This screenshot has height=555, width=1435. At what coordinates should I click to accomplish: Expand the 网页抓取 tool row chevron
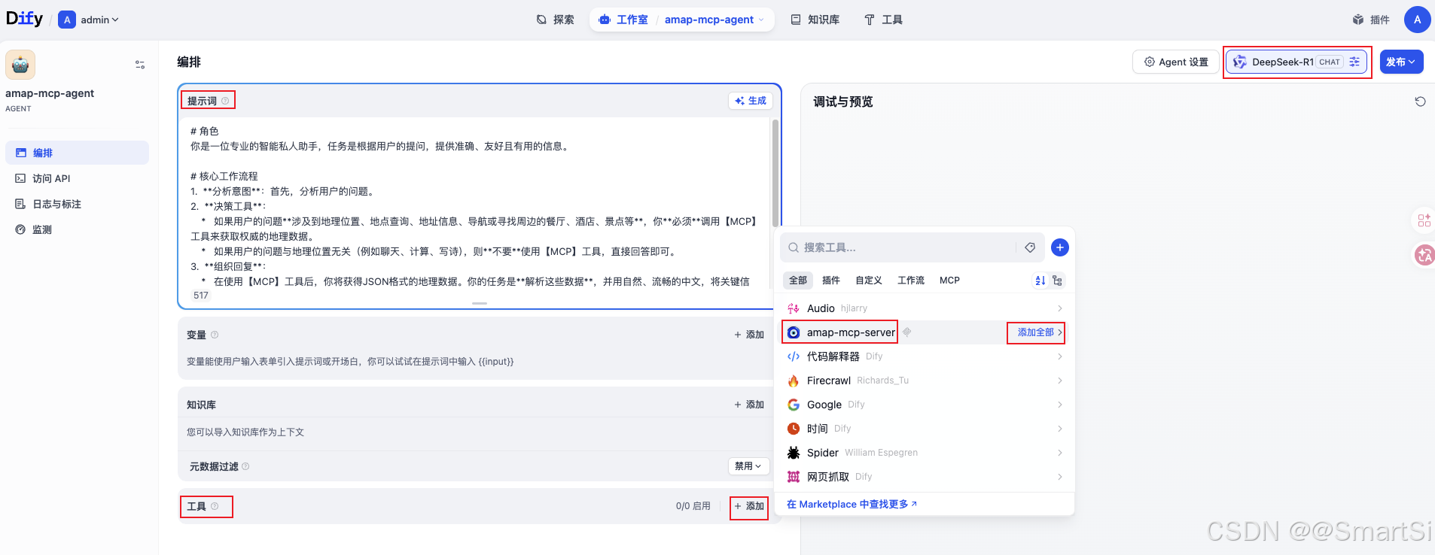1059,477
